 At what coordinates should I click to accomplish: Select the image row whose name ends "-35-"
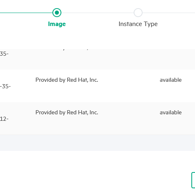(x=97, y=86)
